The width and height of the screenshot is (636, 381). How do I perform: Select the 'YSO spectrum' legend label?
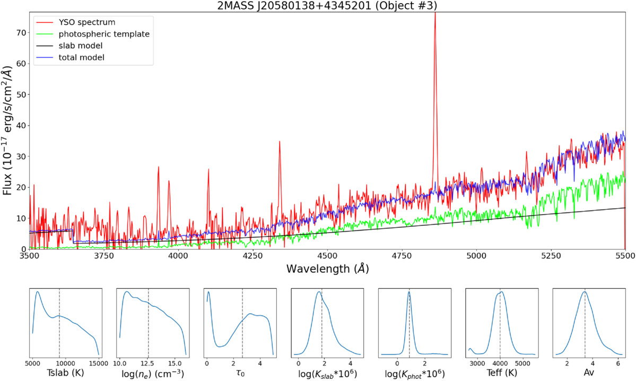coord(87,22)
